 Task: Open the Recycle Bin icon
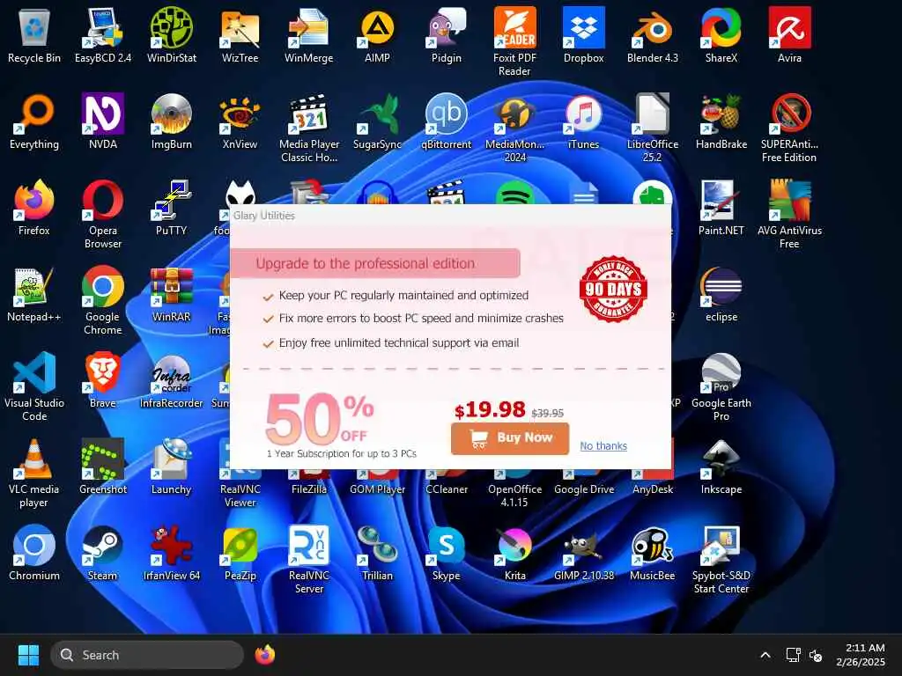(34, 35)
